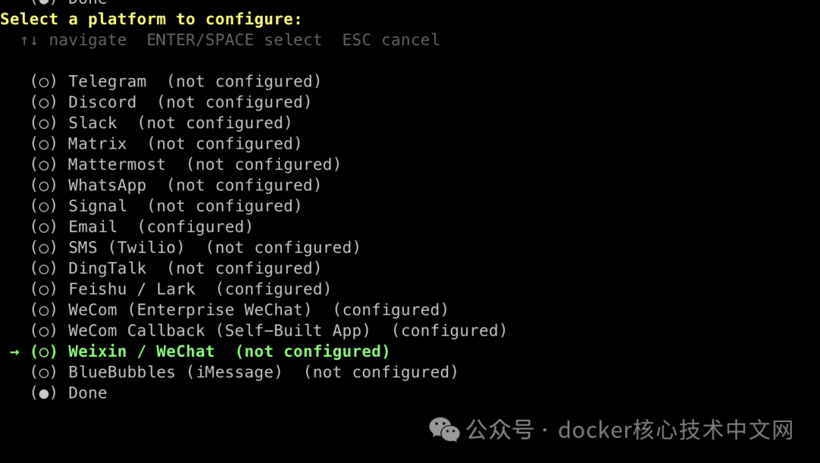Choose the SMS (Twilio) entry
Image resolution: width=820 pixels, height=463 pixels.
[126, 247]
